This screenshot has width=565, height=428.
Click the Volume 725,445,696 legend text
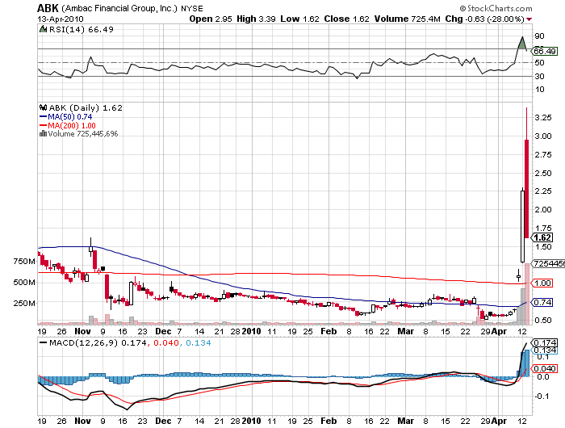83,134
